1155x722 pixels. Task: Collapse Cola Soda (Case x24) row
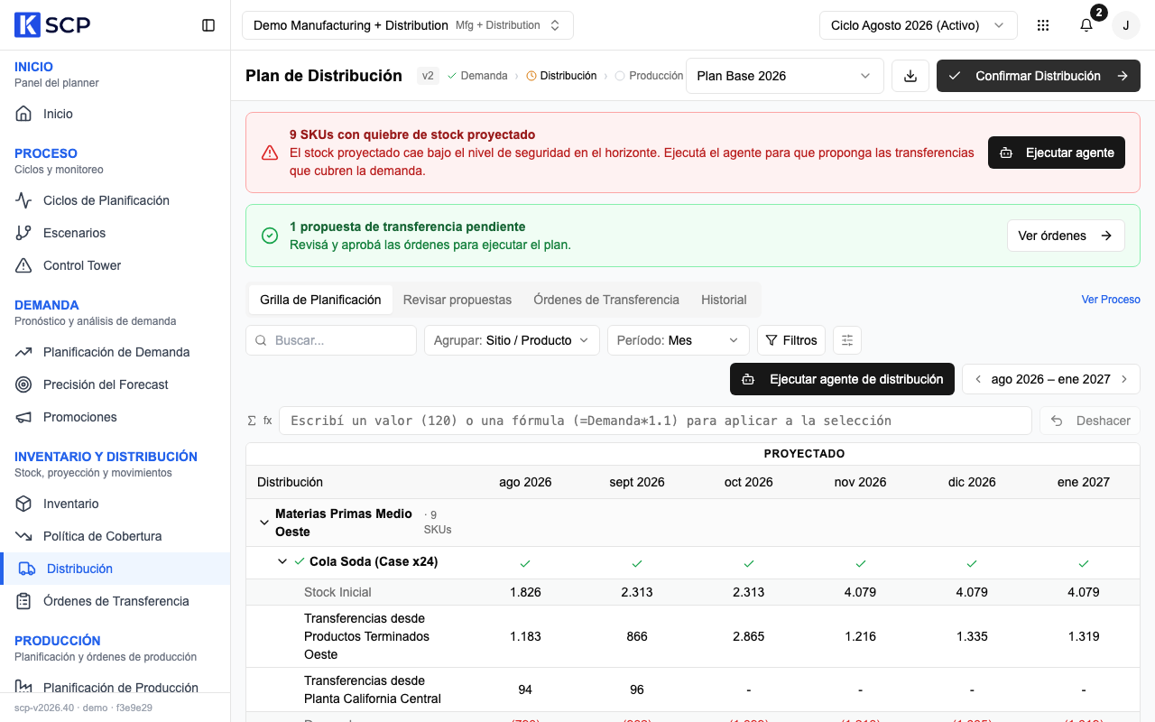pyautogui.click(x=282, y=561)
